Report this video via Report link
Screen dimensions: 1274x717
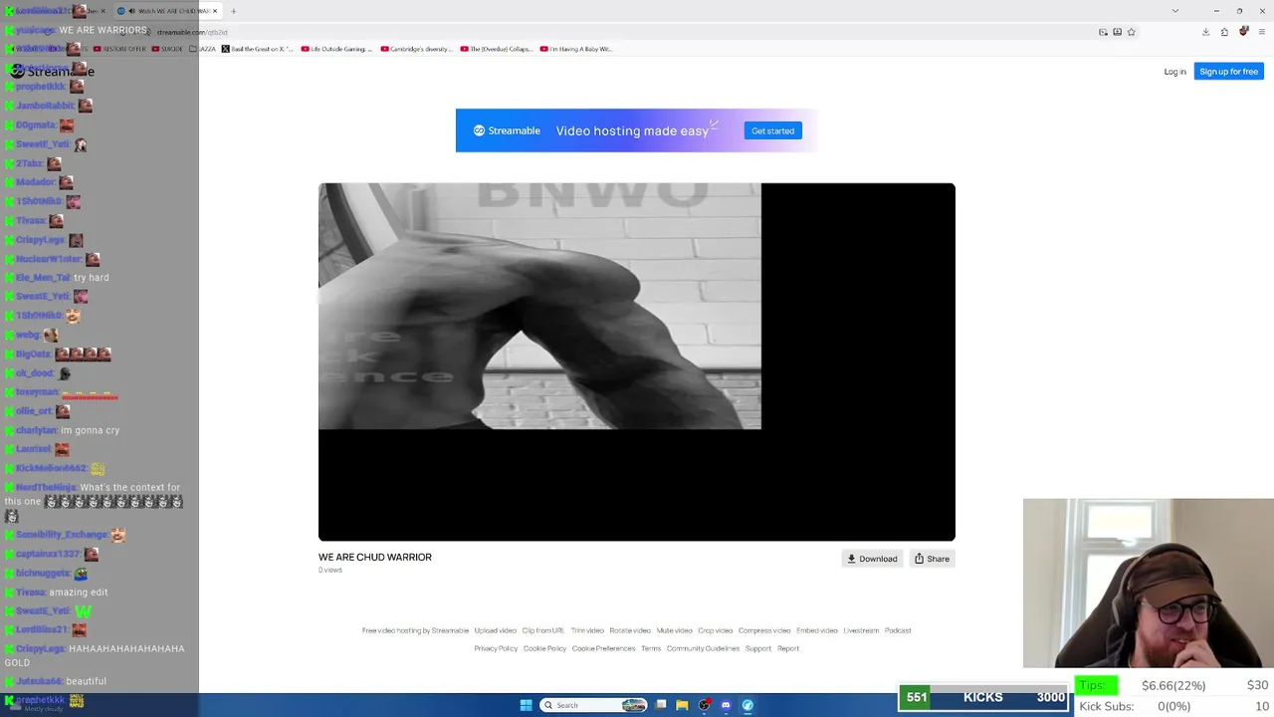tap(788, 648)
